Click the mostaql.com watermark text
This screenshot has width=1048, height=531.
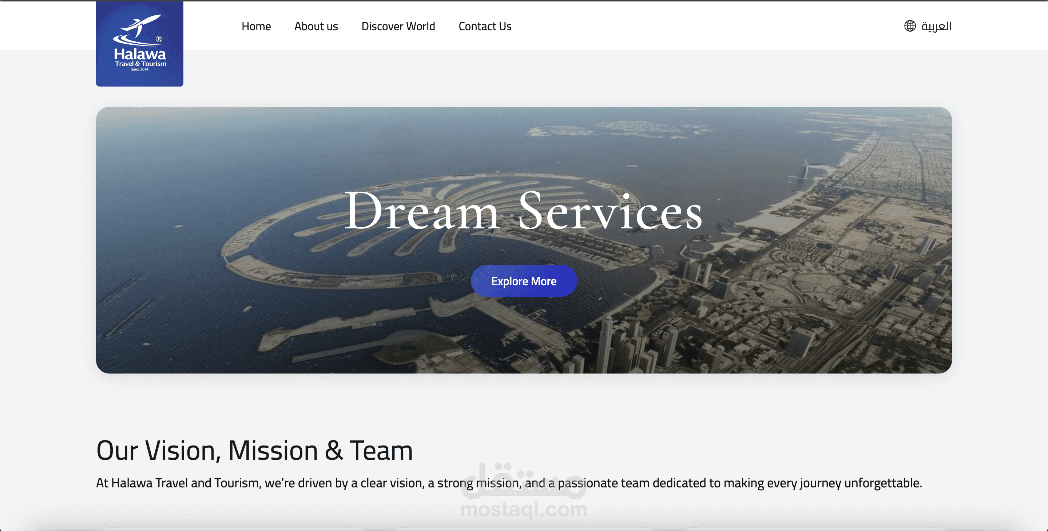[x=524, y=510]
